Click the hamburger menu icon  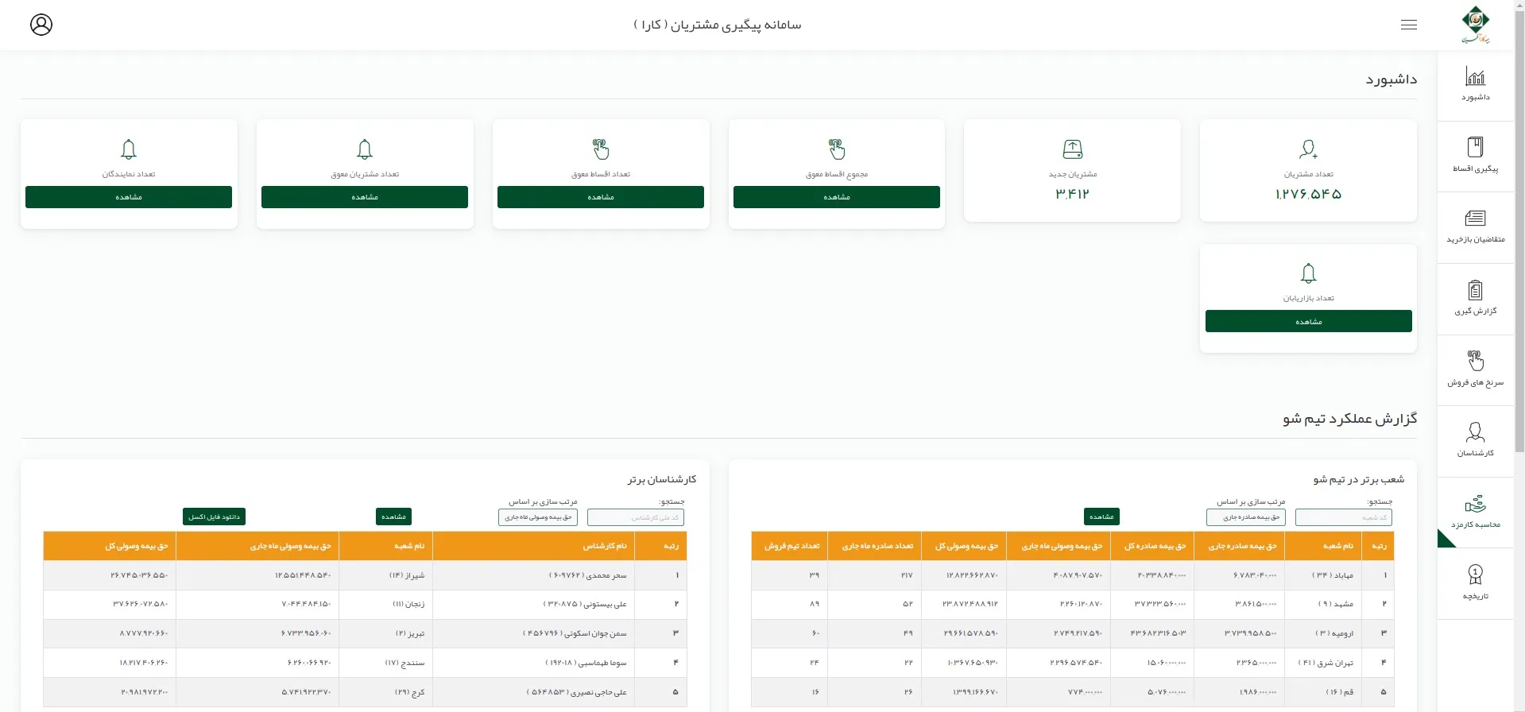tap(1408, 25)
